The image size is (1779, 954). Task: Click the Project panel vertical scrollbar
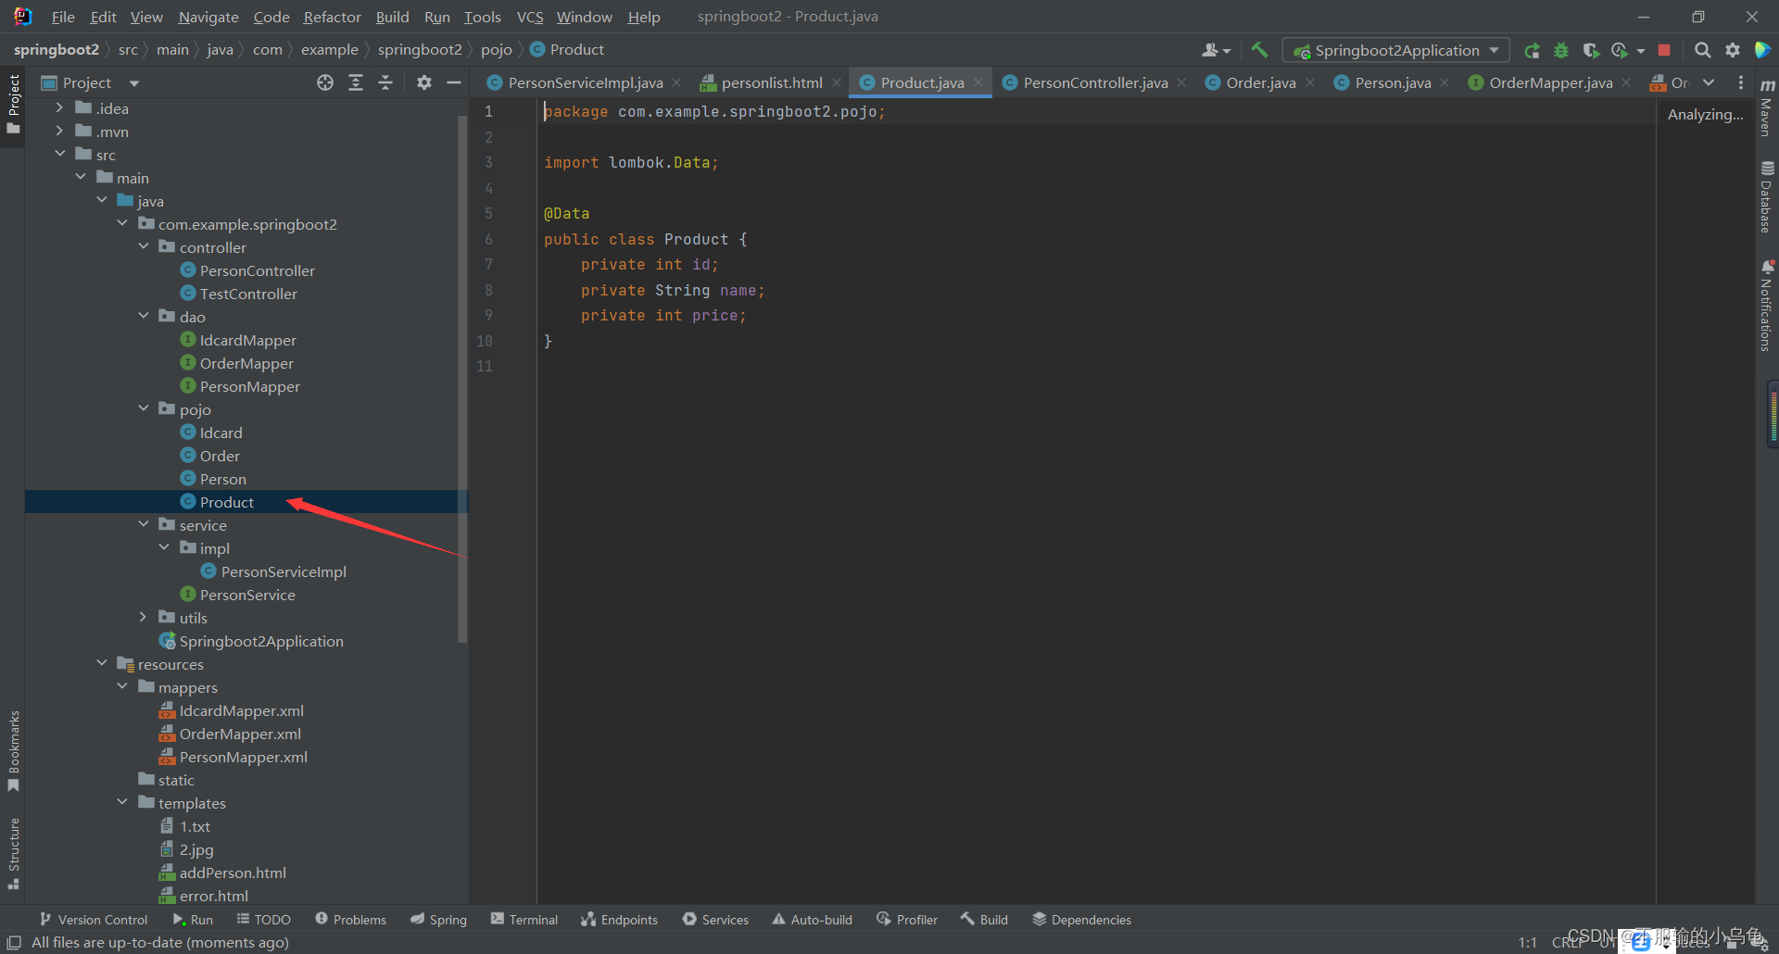click(462, 378)
